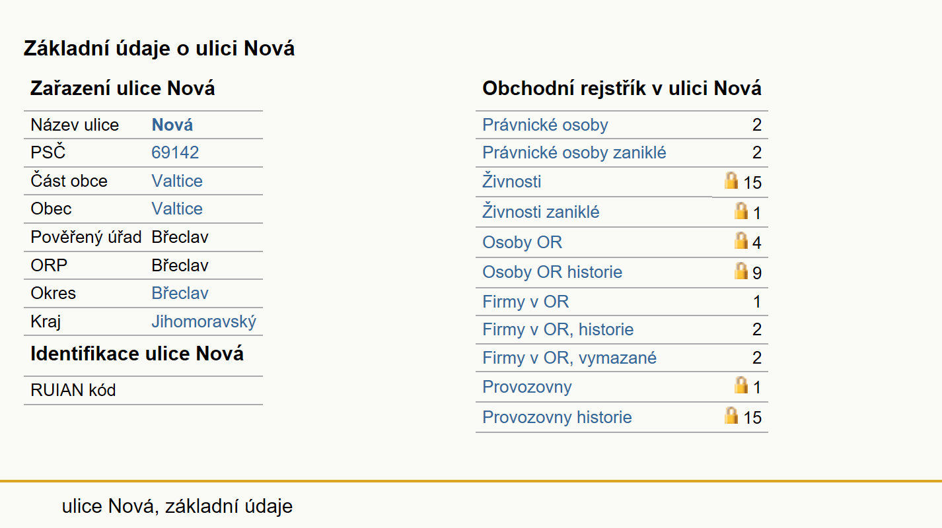Screen dimensions: 942x528
Task: View Firmy v OR, vymazané
Action: (569, 358)
